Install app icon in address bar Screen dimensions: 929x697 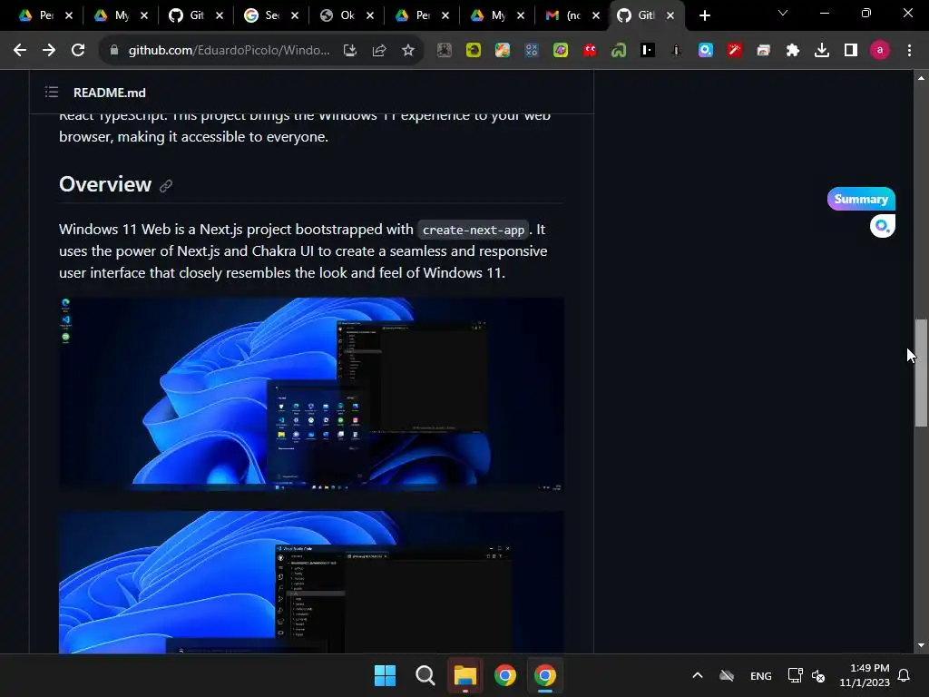coord(350,51)
